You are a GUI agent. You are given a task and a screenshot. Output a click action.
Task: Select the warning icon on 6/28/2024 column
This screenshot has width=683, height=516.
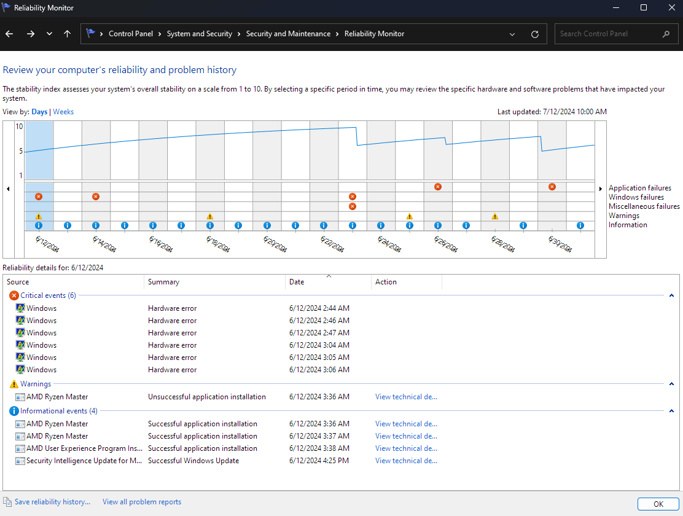pyautogui.click(x=495, y=216)
